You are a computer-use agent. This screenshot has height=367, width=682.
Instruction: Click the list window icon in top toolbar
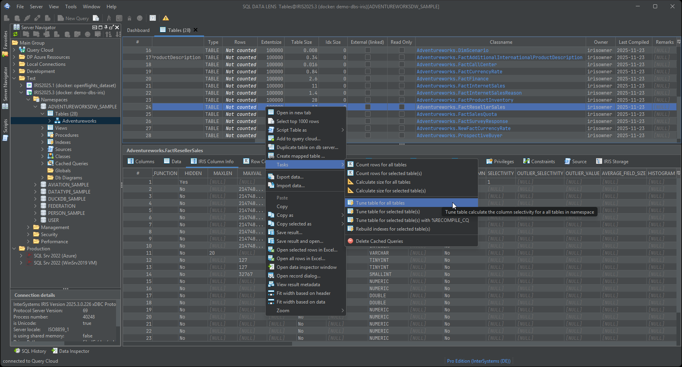(x=153, y=18)
